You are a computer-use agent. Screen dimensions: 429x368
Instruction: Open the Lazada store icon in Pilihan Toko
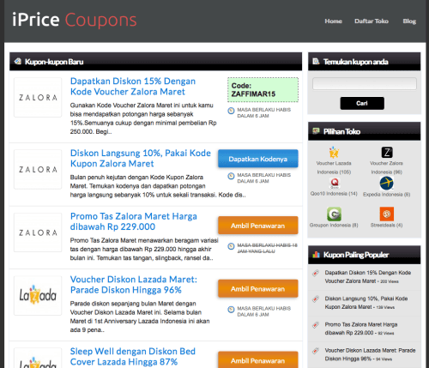[x=334, y=153]
